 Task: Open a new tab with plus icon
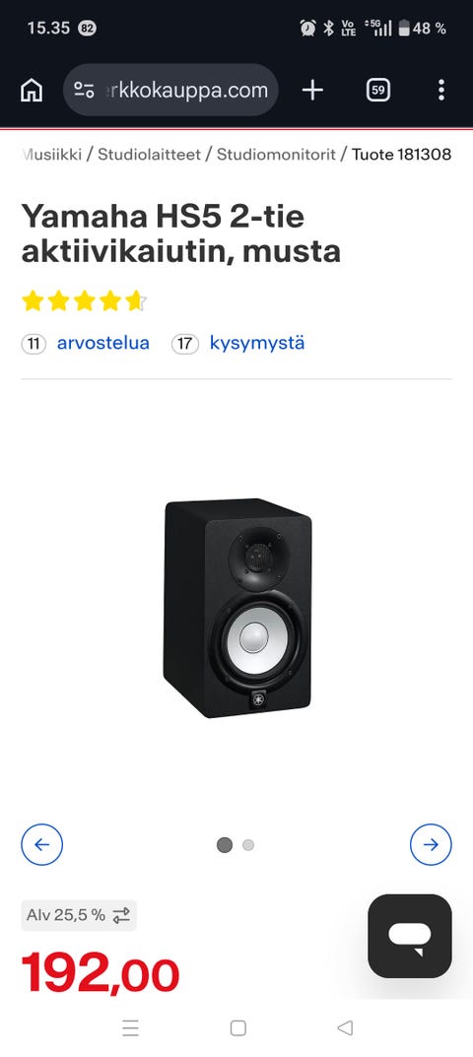point(312,90)
